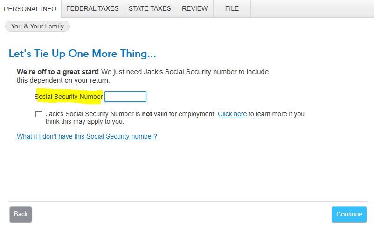Select the REVIEW tab
This screenshot has width=374, height=237.
click(194, 8)
